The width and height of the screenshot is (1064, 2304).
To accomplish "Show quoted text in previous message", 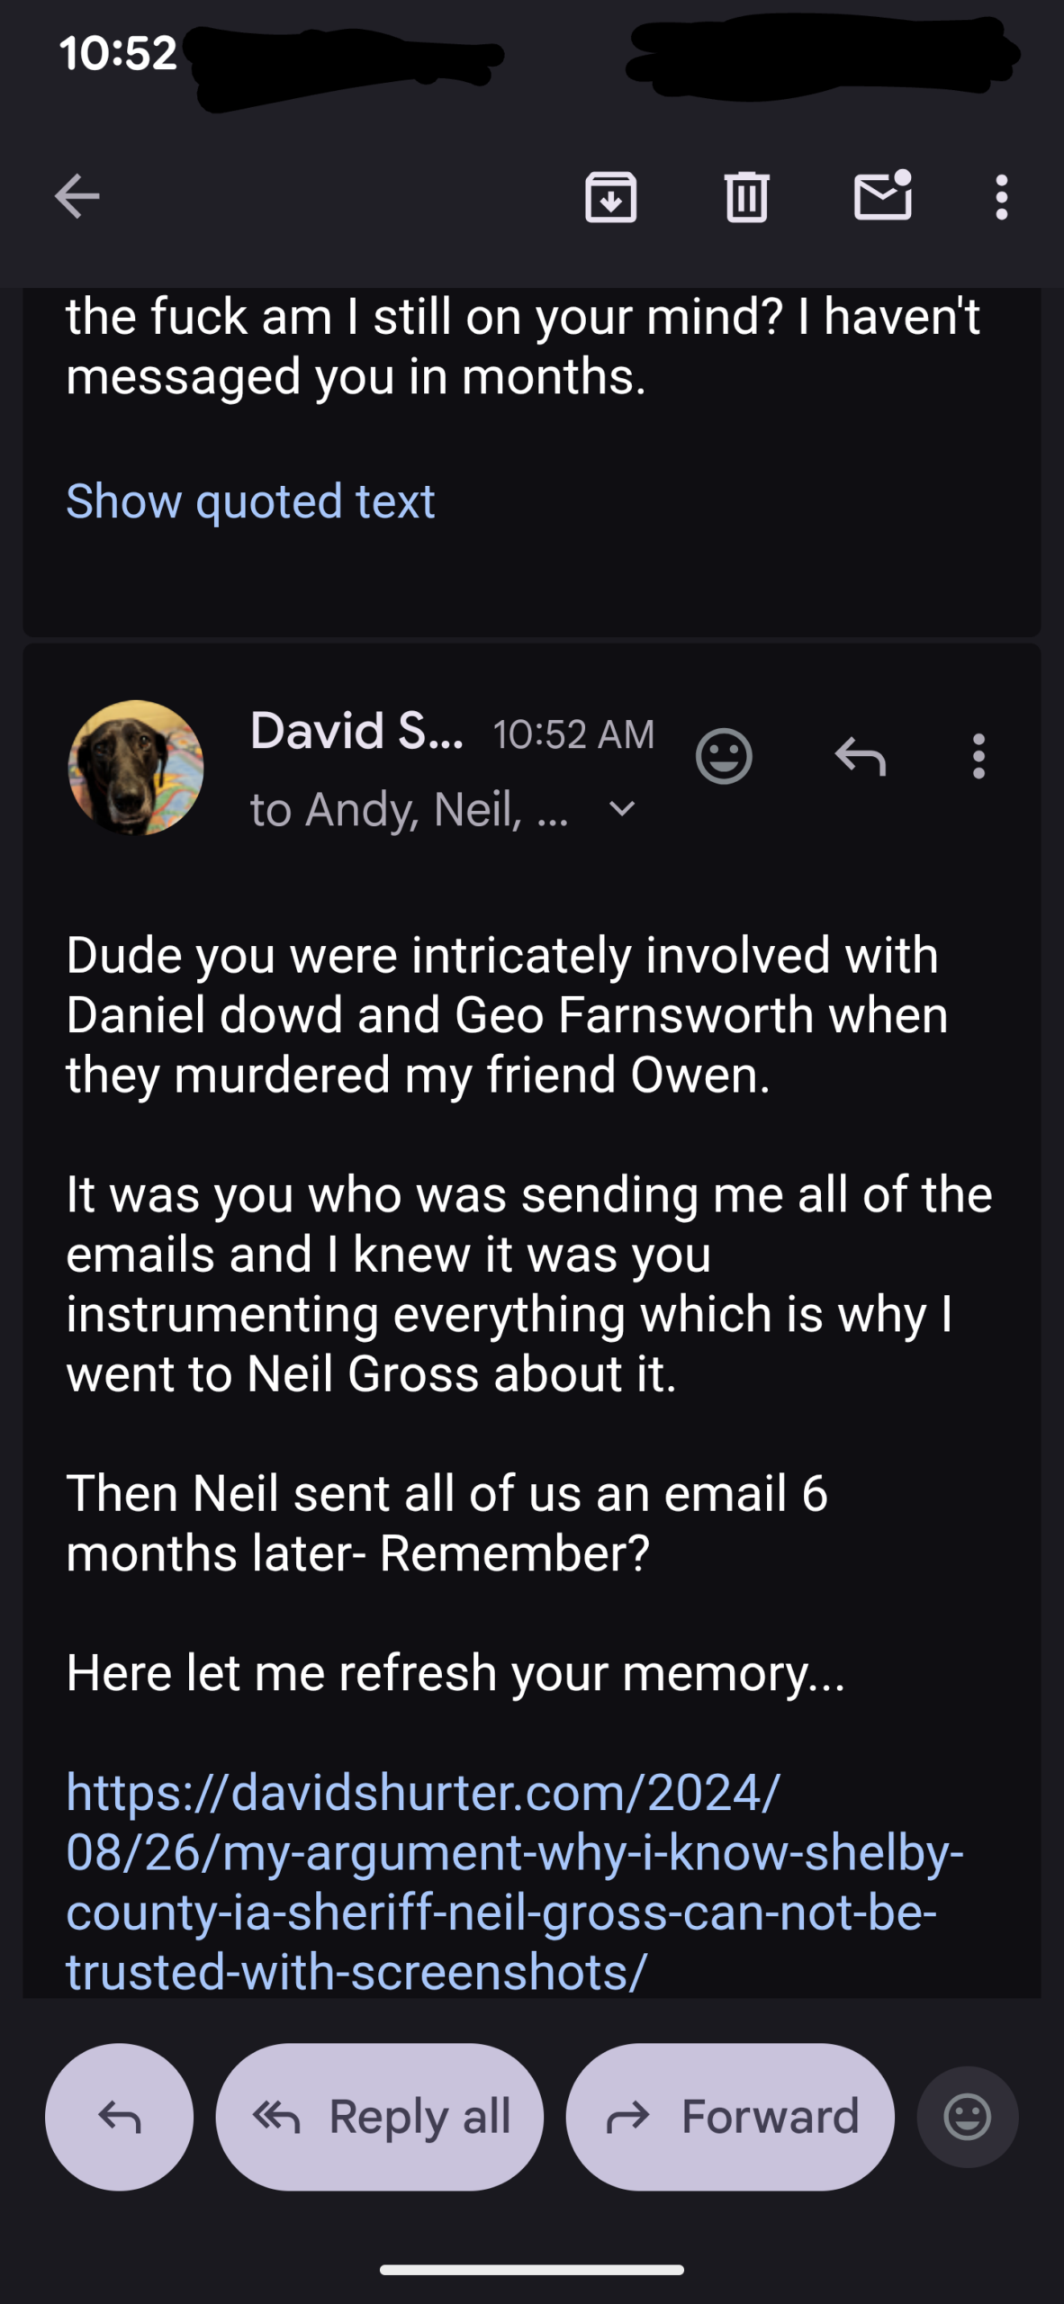I will pyautogui.click(x=250, y=501).
